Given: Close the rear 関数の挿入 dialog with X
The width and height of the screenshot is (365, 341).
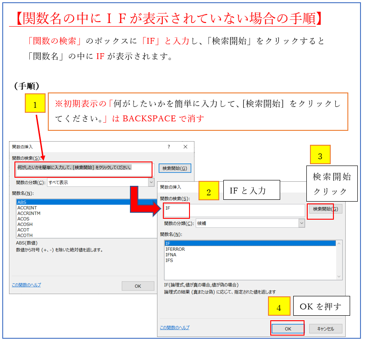Looking at the screenshot, I should coord(185,147).
